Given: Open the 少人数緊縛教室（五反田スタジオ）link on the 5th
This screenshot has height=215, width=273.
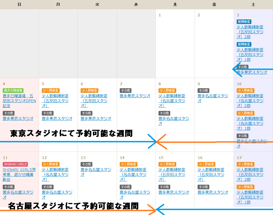Looking at the screenshot, I should coord(55,101).
